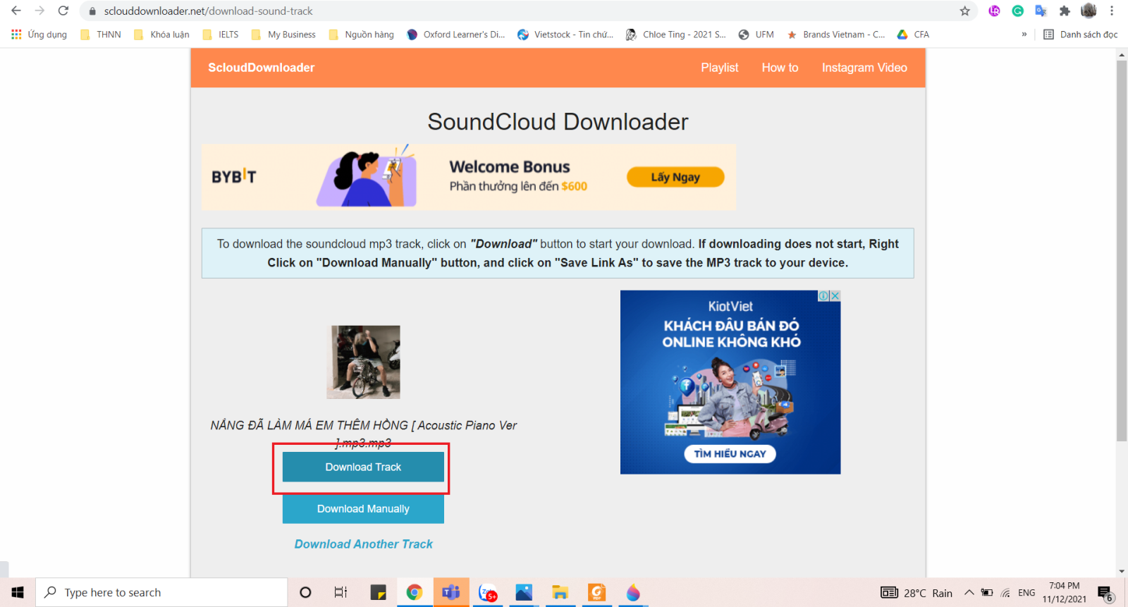
Task: Open Task View on the taskbar
Action: [x=341, y=593]
